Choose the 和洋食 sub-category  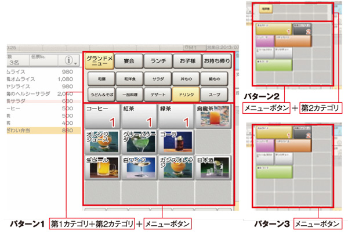(130, 78)
